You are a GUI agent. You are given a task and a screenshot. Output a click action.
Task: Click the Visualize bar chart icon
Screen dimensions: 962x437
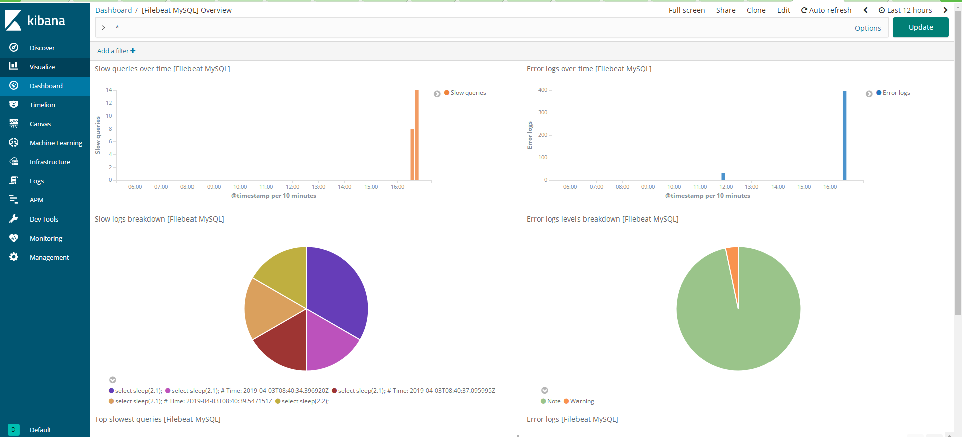tap(14, 66)
